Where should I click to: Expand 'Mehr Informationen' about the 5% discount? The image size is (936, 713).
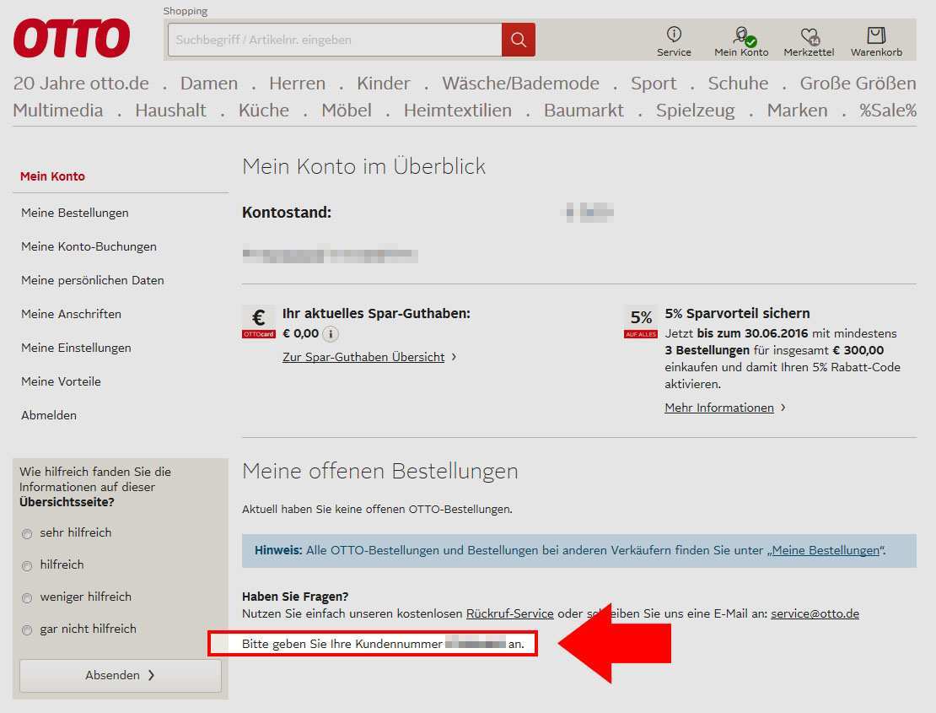(719, 408)
